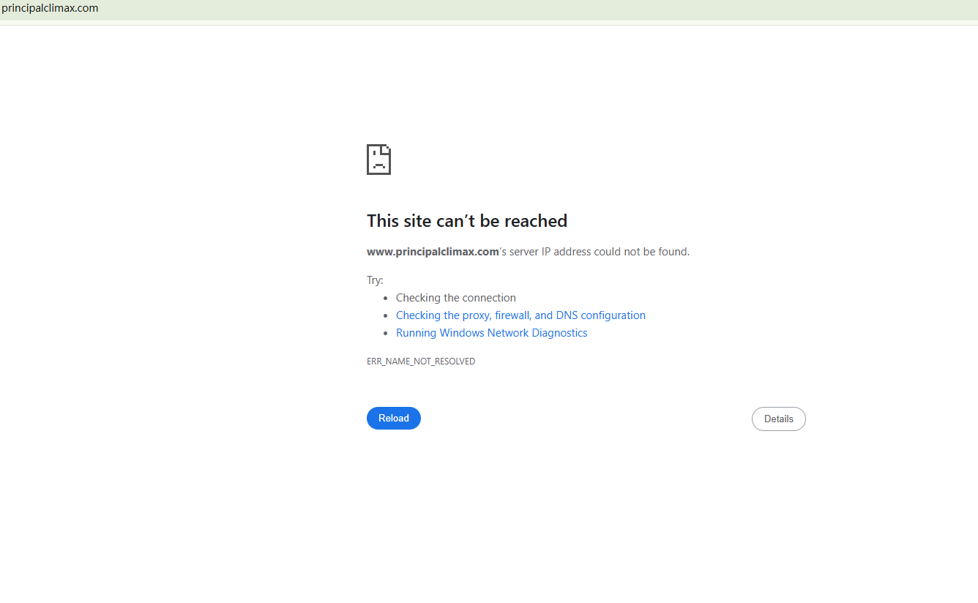Launch Running Windows Network Diagnostics link
Image resolution: width=978 pixels, height=603 pixels.
tap(492, 333)
